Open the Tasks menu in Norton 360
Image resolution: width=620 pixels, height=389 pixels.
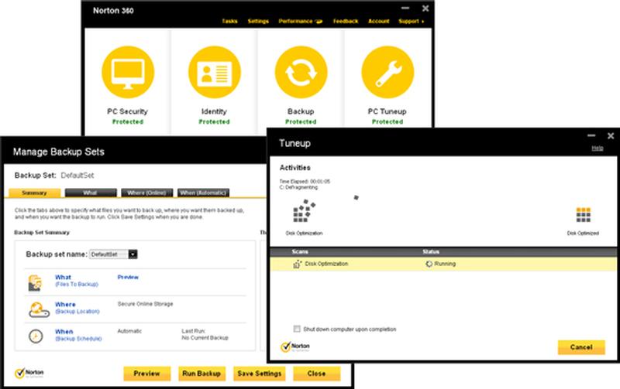229,22
